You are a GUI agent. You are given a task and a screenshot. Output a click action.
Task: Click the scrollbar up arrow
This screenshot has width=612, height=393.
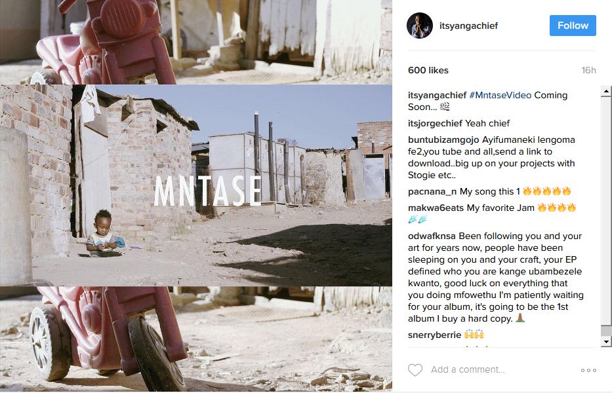pos(606,91)
